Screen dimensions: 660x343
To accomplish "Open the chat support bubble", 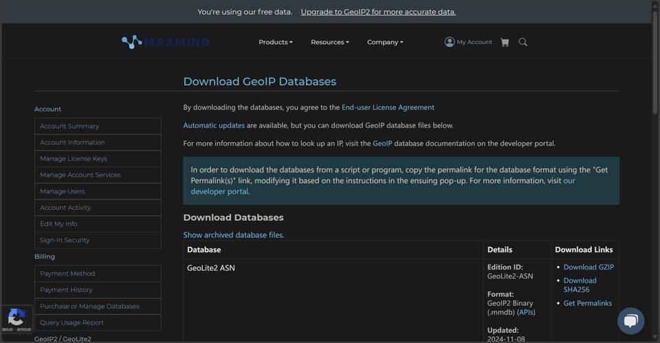I will [630, 320].
